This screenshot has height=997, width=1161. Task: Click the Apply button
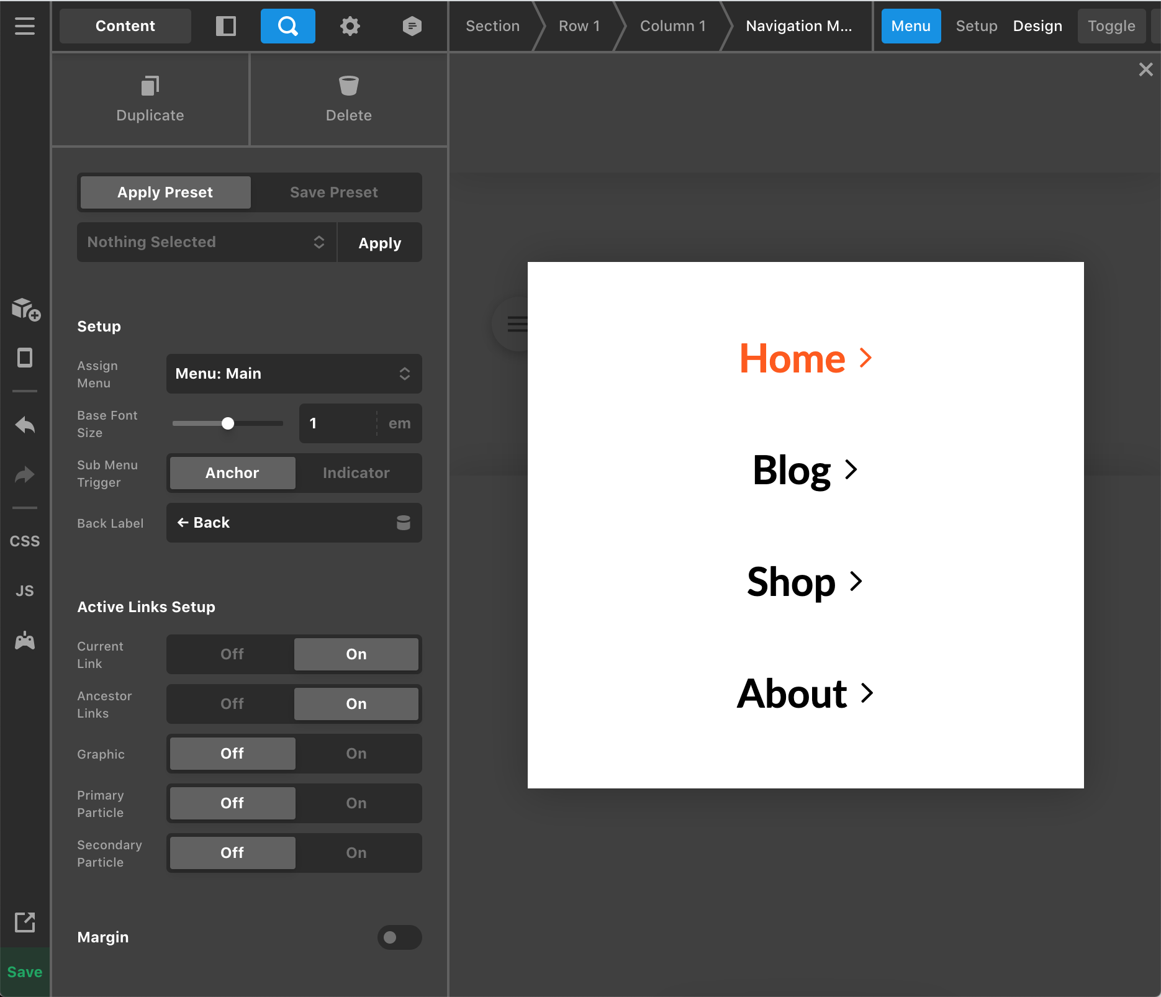[x=380, y=242]
